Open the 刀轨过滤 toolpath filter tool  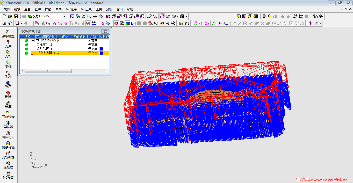coord(8,115)
